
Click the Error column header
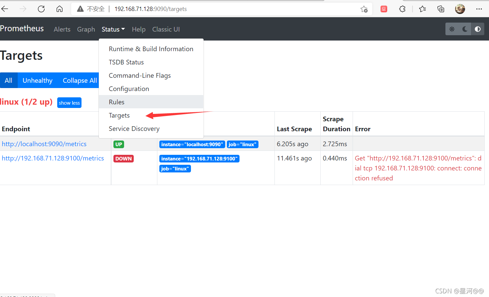(x=363, y=129)
